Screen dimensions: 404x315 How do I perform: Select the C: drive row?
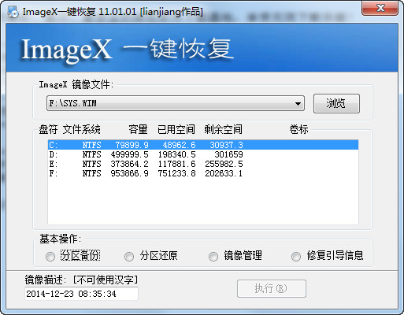point(203,145)
